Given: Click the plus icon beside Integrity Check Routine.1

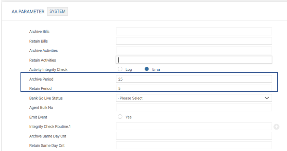Looking at the screenshot, I should [276, 127].
